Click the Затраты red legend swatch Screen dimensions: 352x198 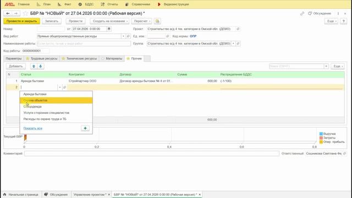coord(321,138)
